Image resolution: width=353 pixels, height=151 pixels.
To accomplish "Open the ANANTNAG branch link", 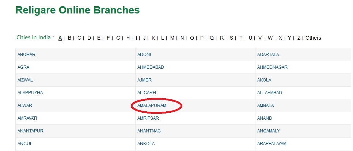I will (x=149, y=131).
